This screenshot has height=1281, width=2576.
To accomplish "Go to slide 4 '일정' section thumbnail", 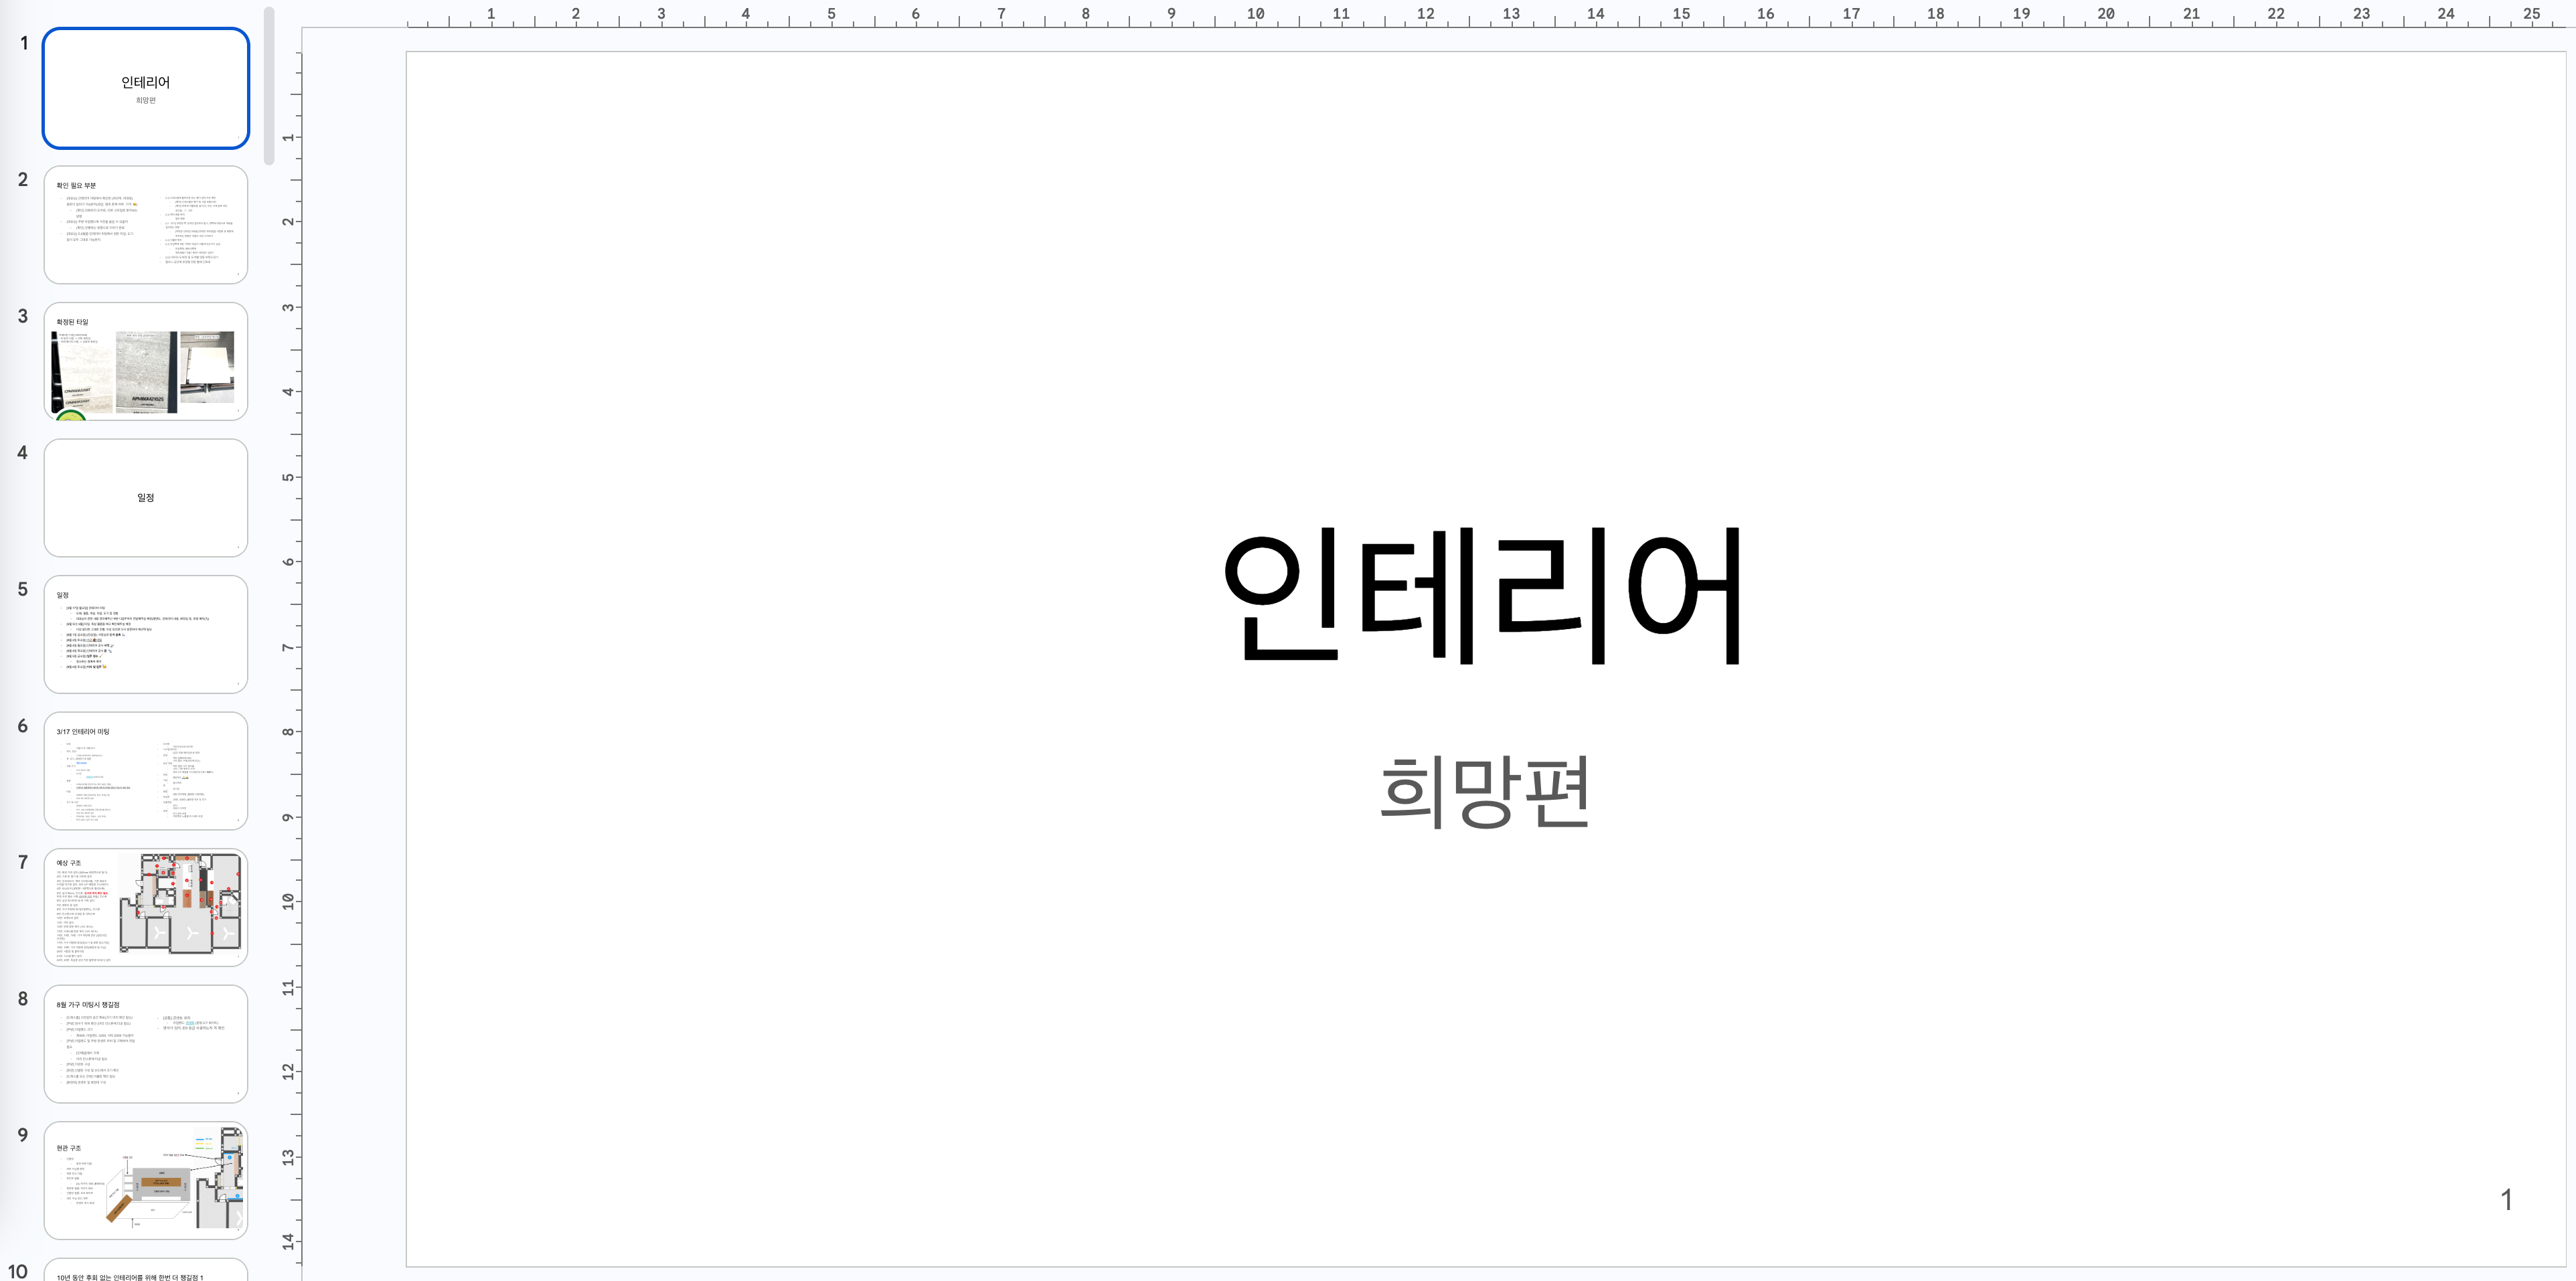I will [145, 498].
